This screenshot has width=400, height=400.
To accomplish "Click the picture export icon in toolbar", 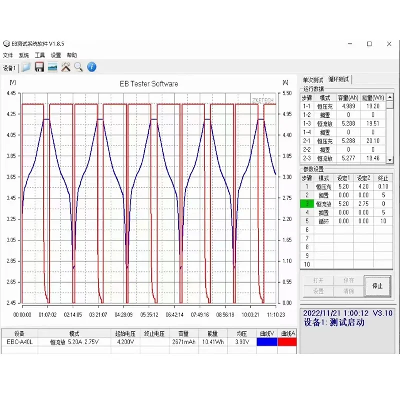I will click(x=52, y=67).
